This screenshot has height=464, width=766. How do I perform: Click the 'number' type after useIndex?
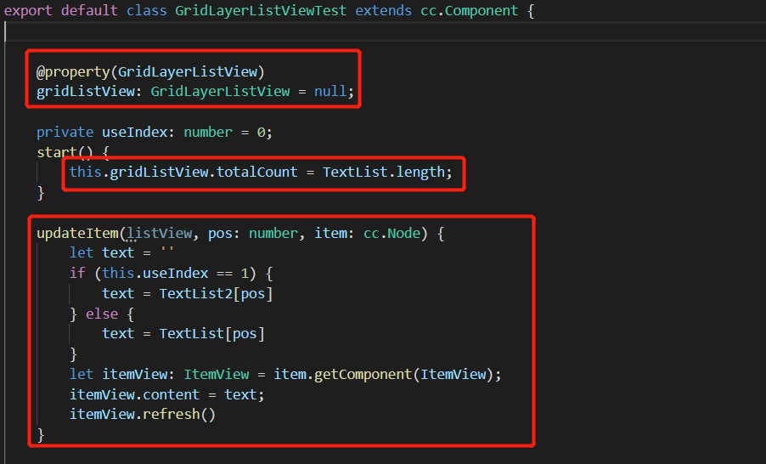[x=208, y=132]
